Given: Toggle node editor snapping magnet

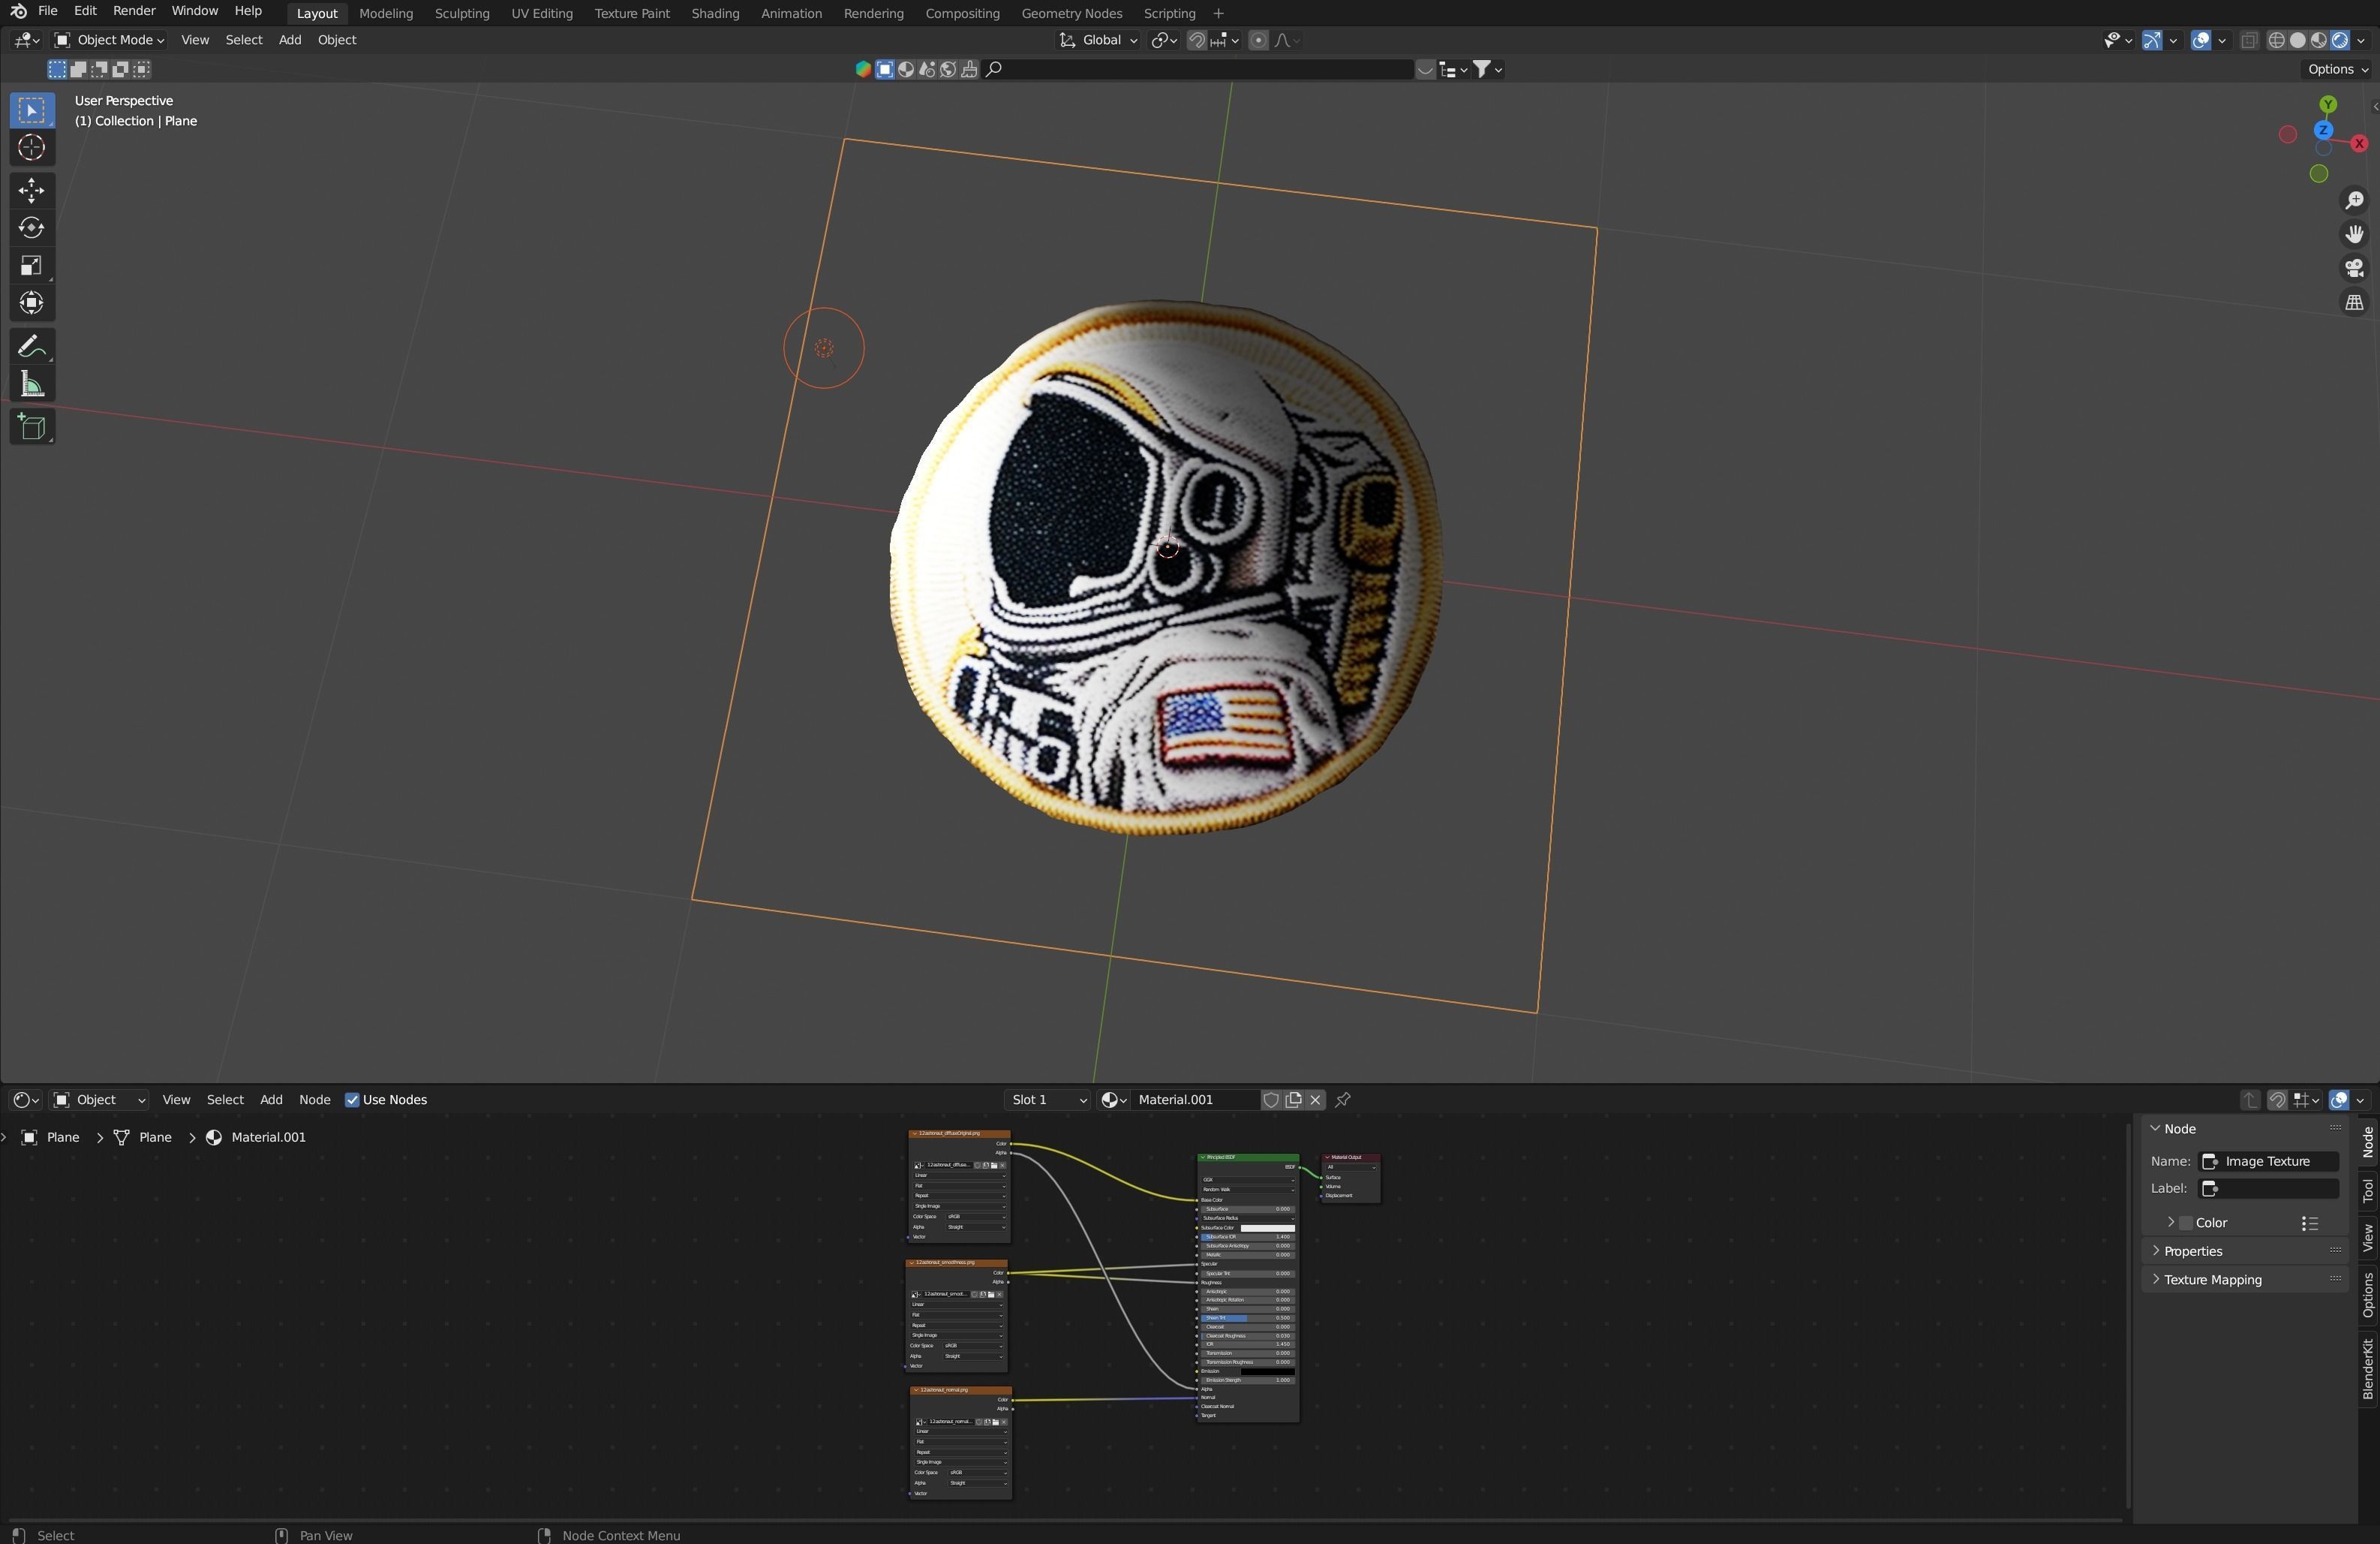Looking at the screenshot, I should click(x=2277, y=1100).
